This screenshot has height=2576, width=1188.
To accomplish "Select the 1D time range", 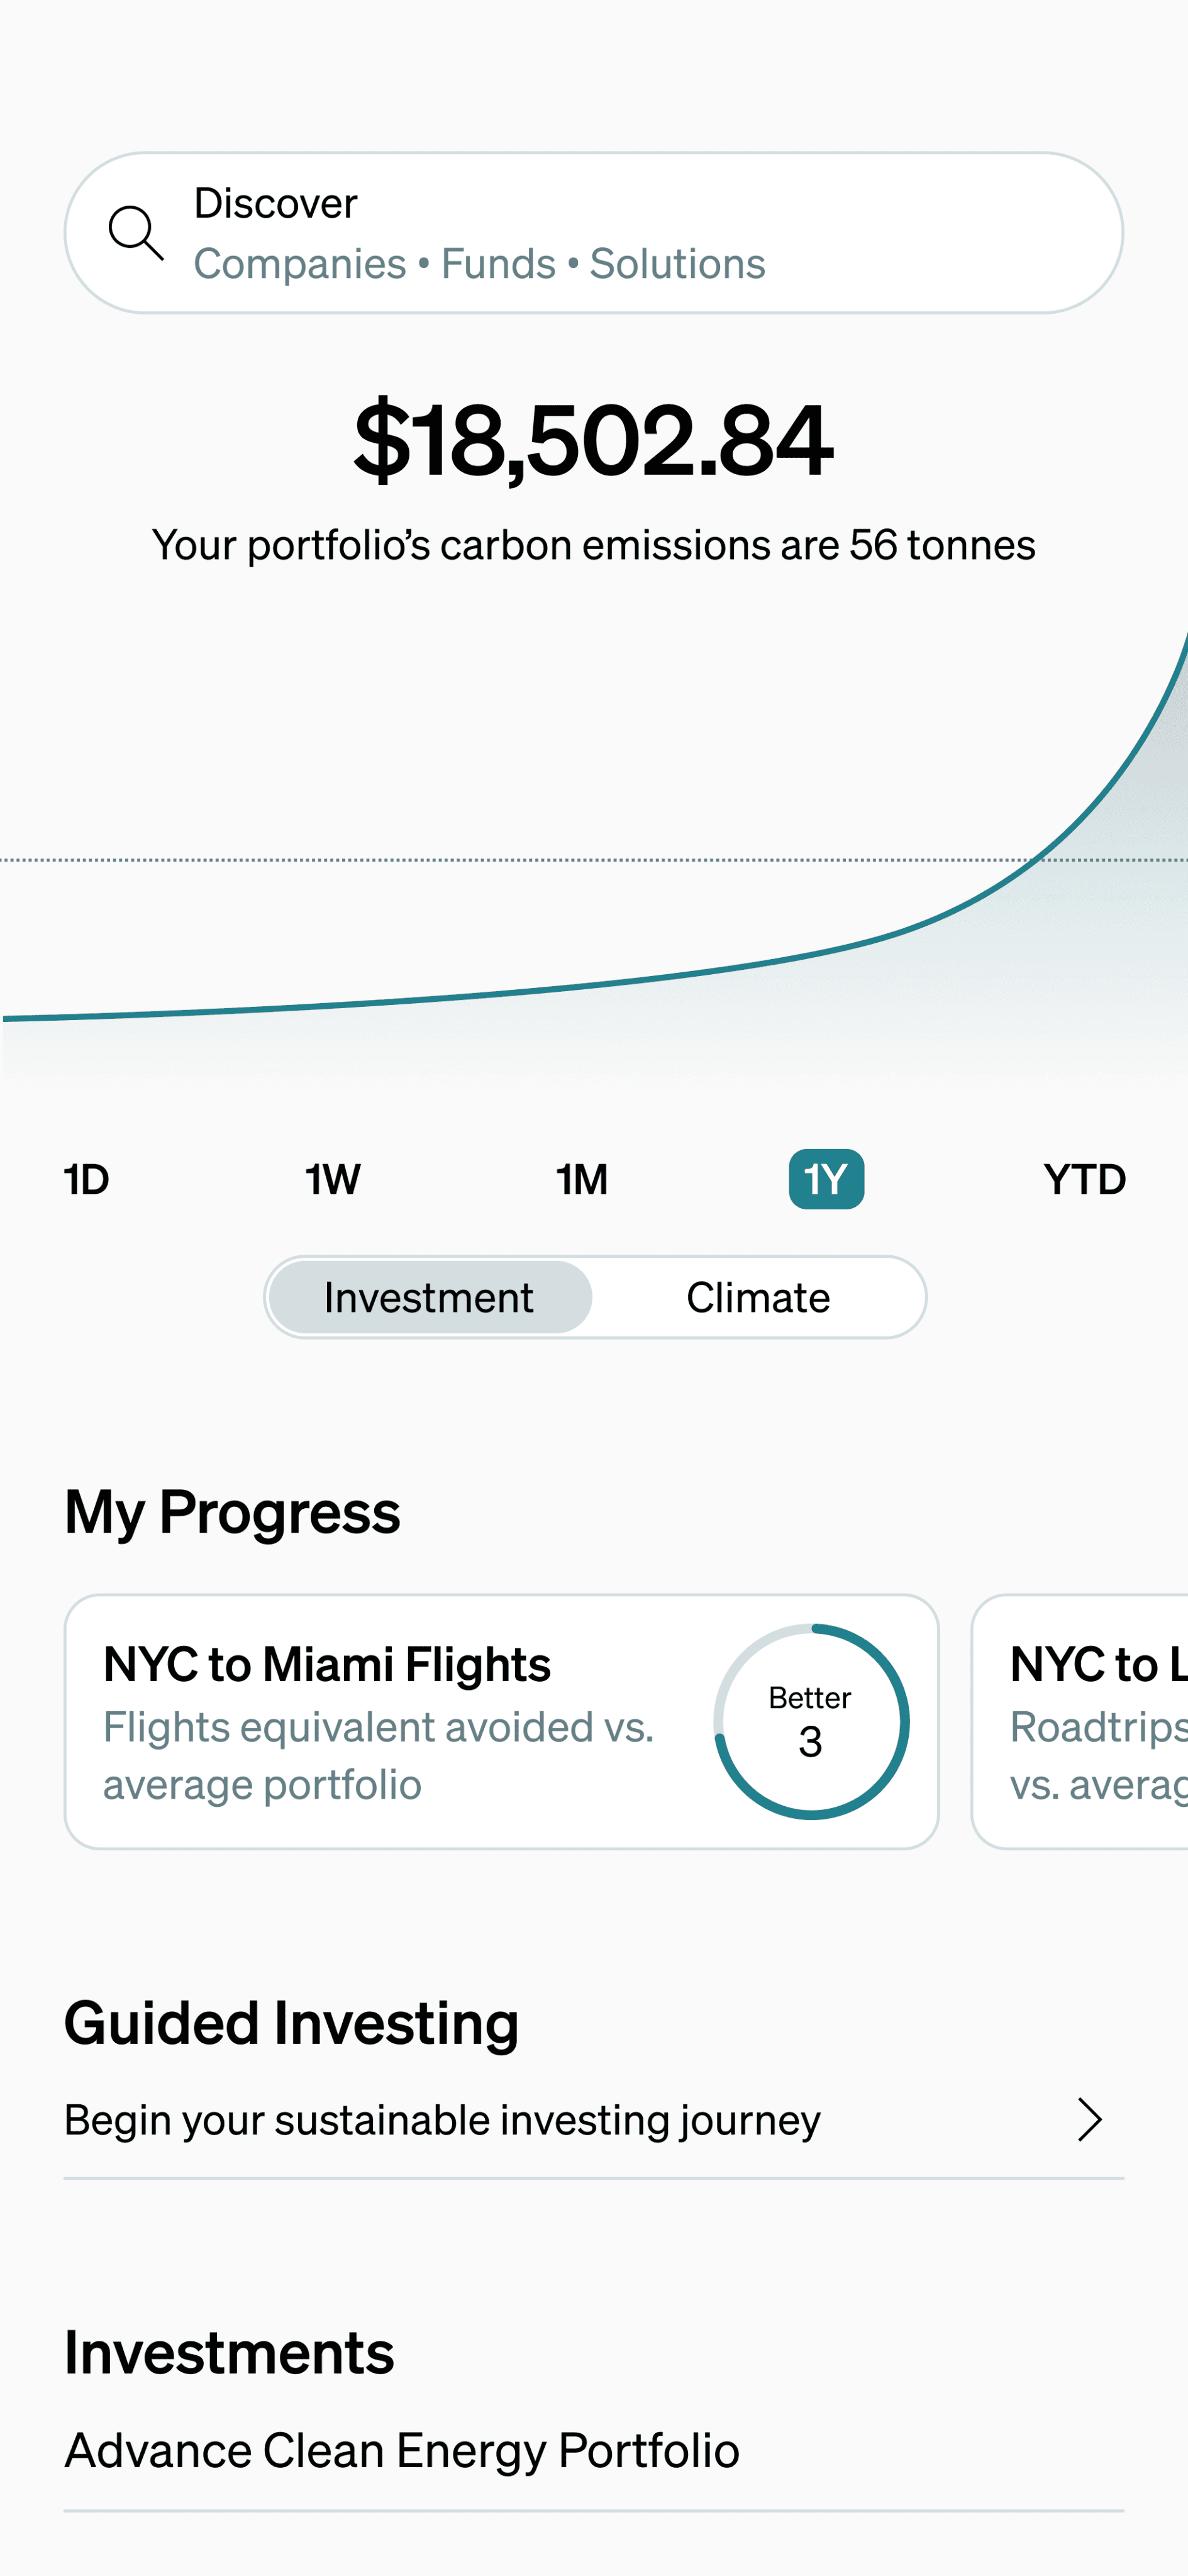I will tap(86, 1179).
